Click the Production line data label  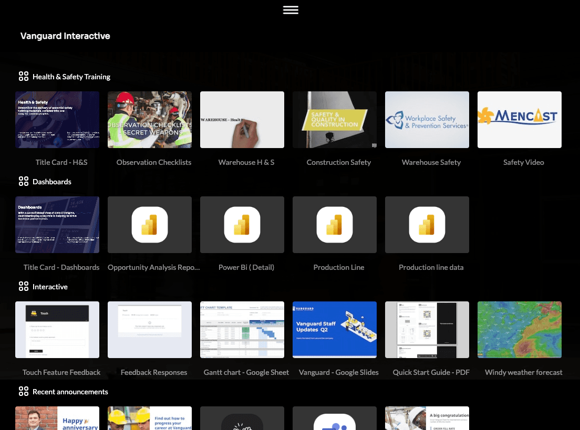tap(431, 267)
